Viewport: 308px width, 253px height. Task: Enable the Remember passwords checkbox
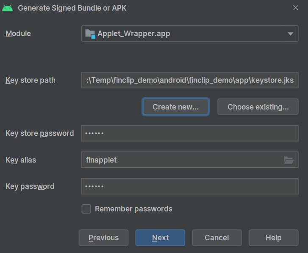point(86,209)
